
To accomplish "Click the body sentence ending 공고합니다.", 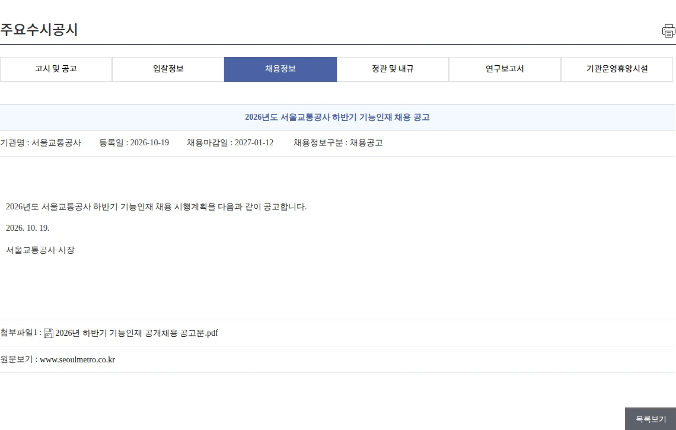I will [x=156, y=206].
